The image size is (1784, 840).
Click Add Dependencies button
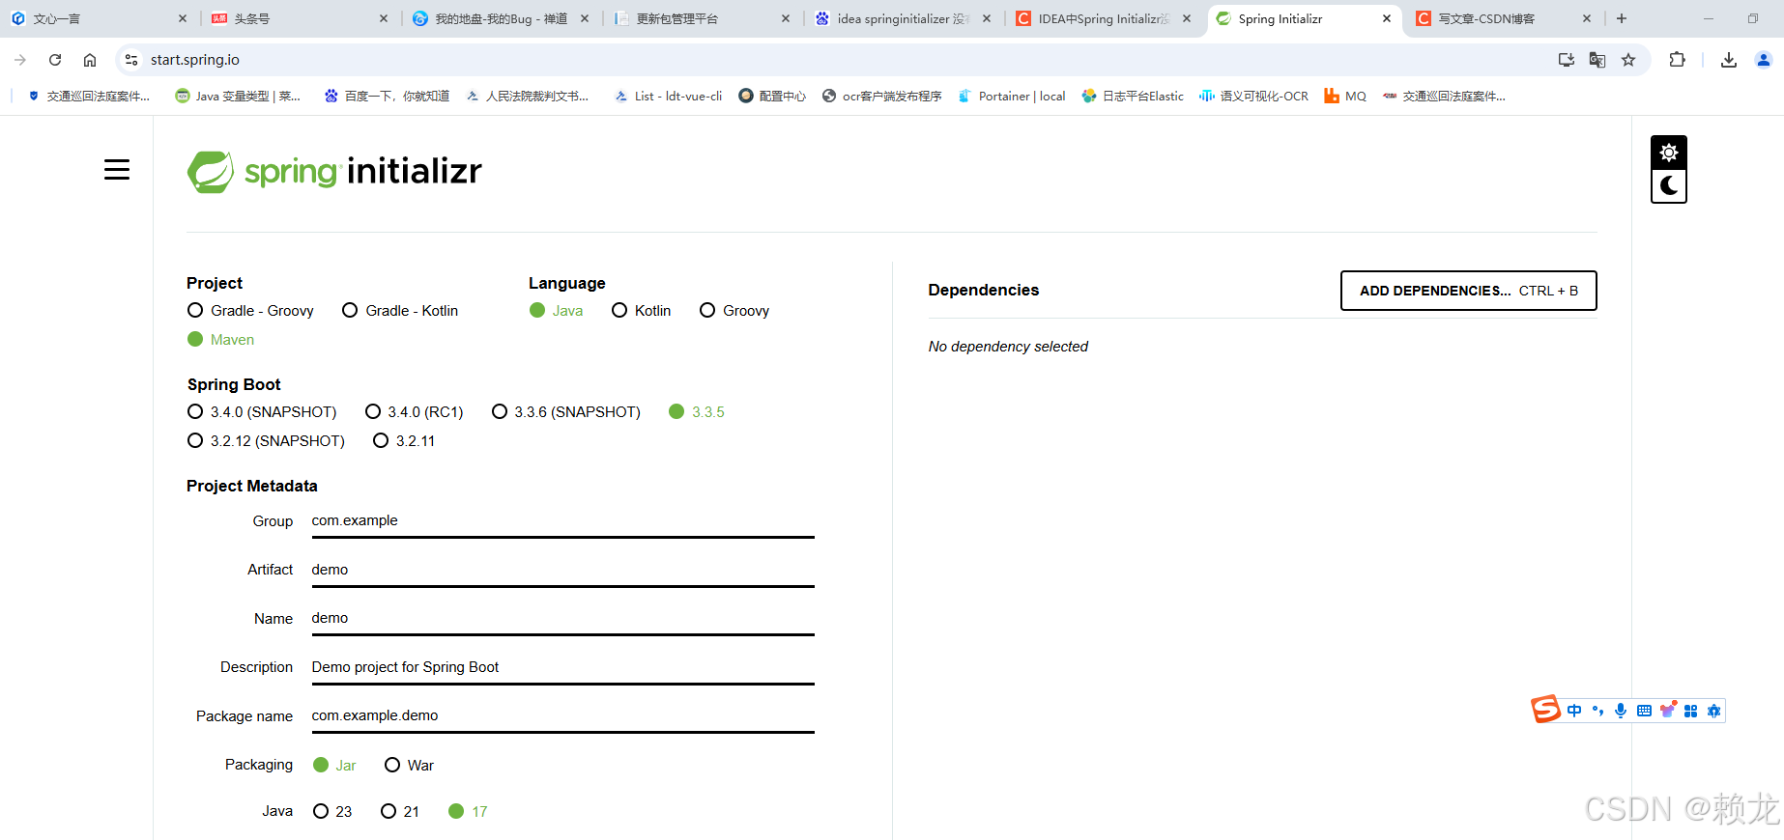(x=1468, y=291)
